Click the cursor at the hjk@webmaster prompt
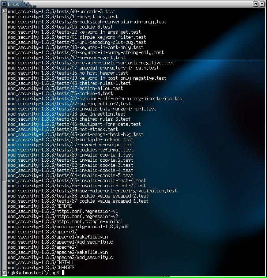This screenshot has width=267, height=278. (x=63, y=273)
